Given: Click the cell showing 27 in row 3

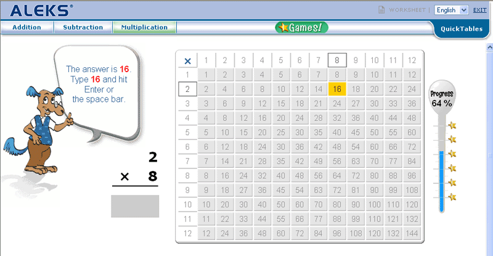Looking at the screenshot, I should (356, 104).
